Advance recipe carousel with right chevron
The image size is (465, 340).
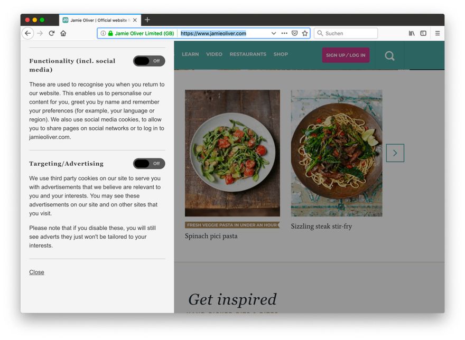395,153
